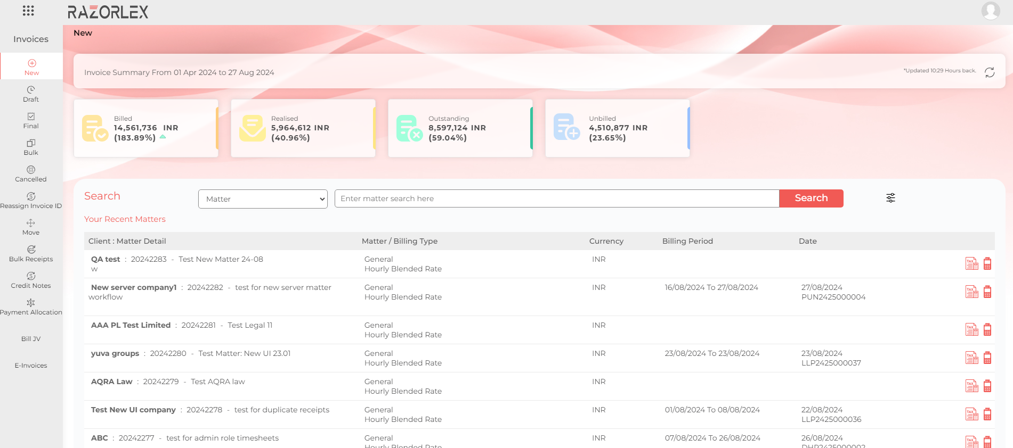Click red calculator icon for AQRA Law row
The width and height of the screenshot is (1013, 448).
click(x=987, y=386)
